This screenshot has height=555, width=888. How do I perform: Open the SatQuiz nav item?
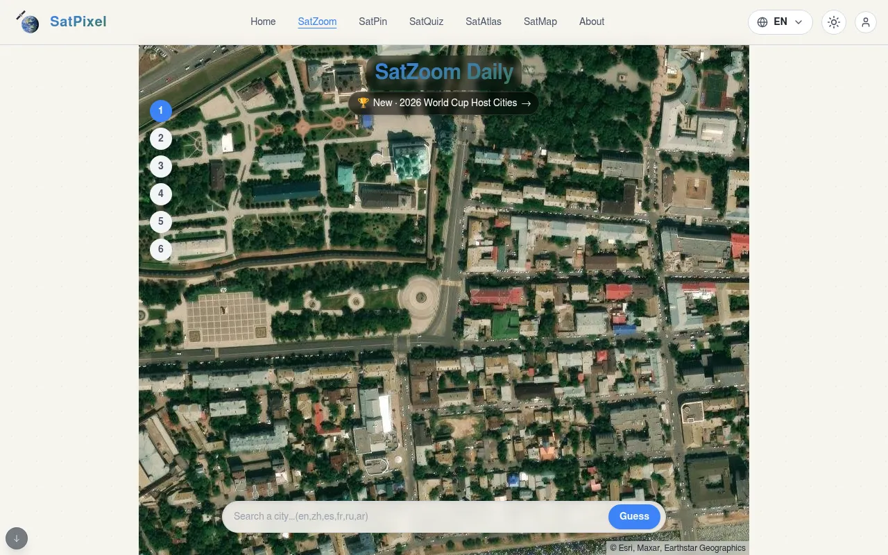pos(426,22)
